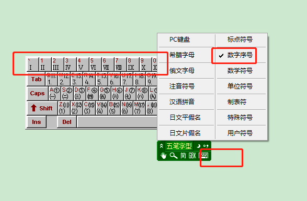Click the G key showing circled ⑤
This screenshot has height=201, width=307.
(x=105, y=93)
